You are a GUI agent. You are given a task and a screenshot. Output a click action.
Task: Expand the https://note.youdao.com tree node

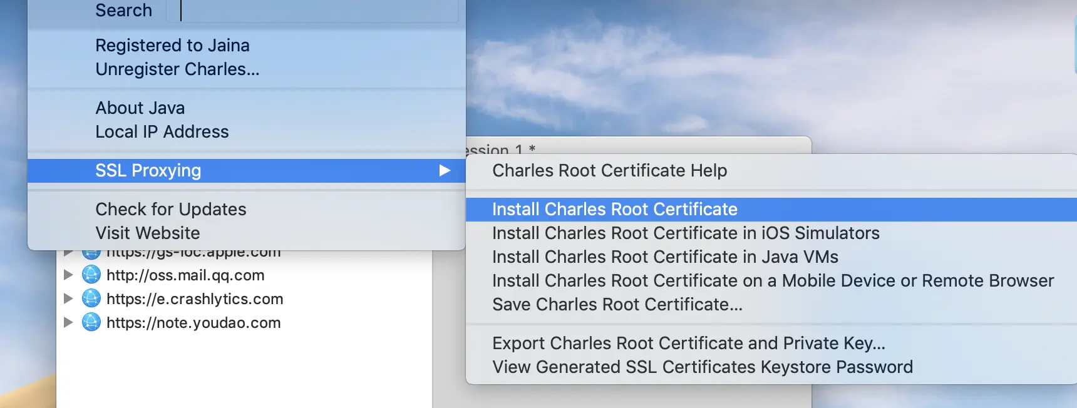coord(68,322)
